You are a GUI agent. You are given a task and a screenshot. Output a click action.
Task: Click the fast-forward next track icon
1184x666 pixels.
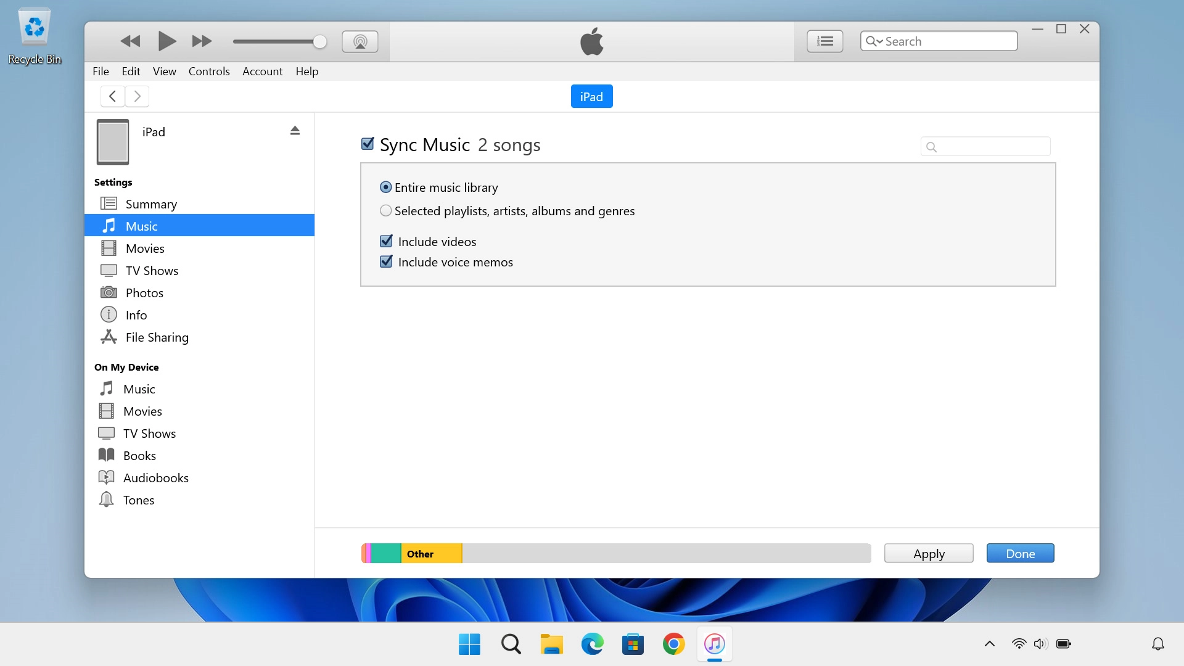click(x=202, y=41)
